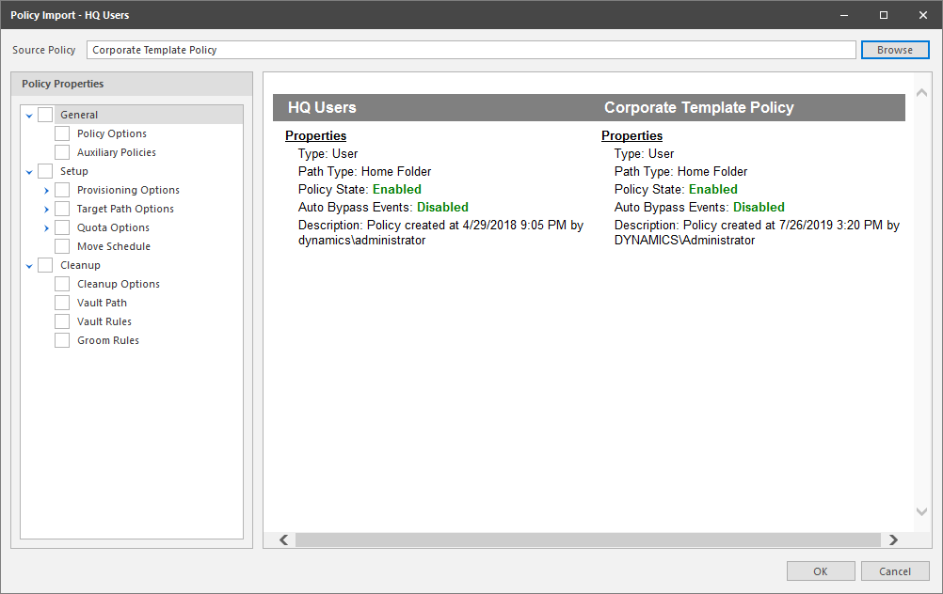The height and width of the screenshot is (594, 943).
Task: Expand the Target Path Options node
Action: coord(46,209)
